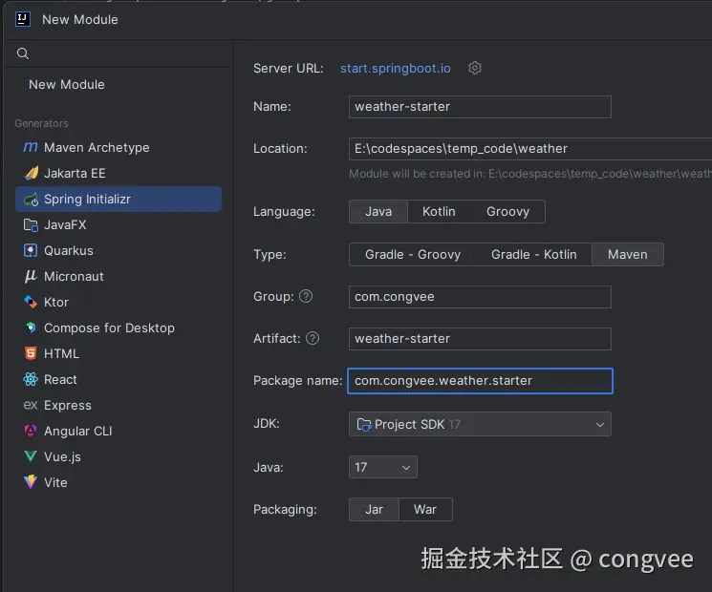Click the Maven Archetype icon
Viewport: 712px width, 592px height.
coord(31,147)
